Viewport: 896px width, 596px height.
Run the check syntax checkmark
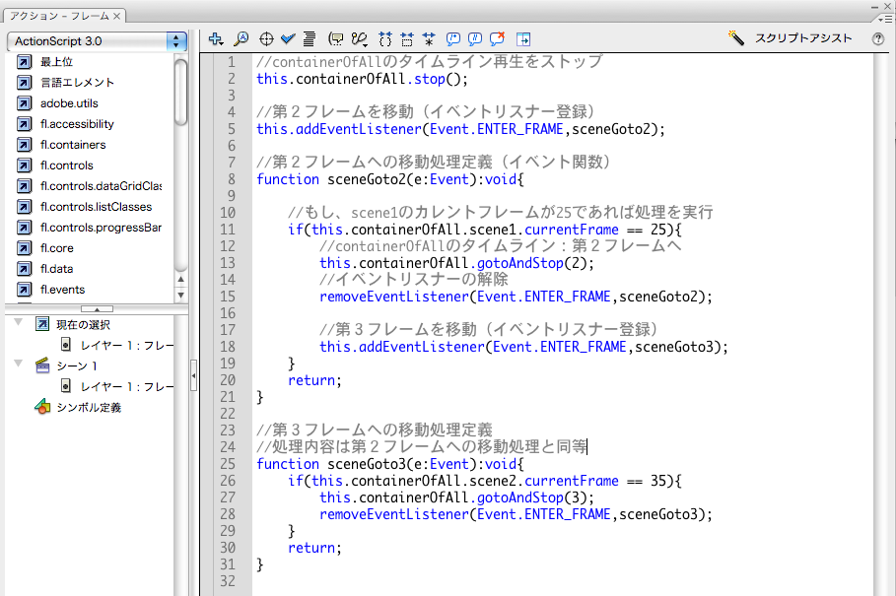288,38
